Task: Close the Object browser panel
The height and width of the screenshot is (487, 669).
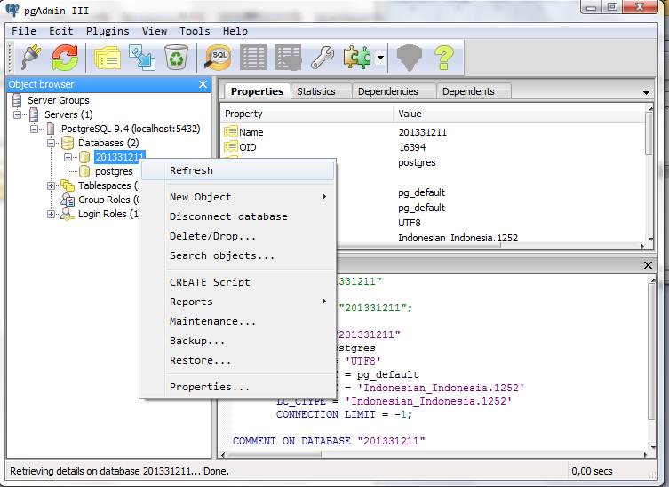Action: click(x=203, y=84)
